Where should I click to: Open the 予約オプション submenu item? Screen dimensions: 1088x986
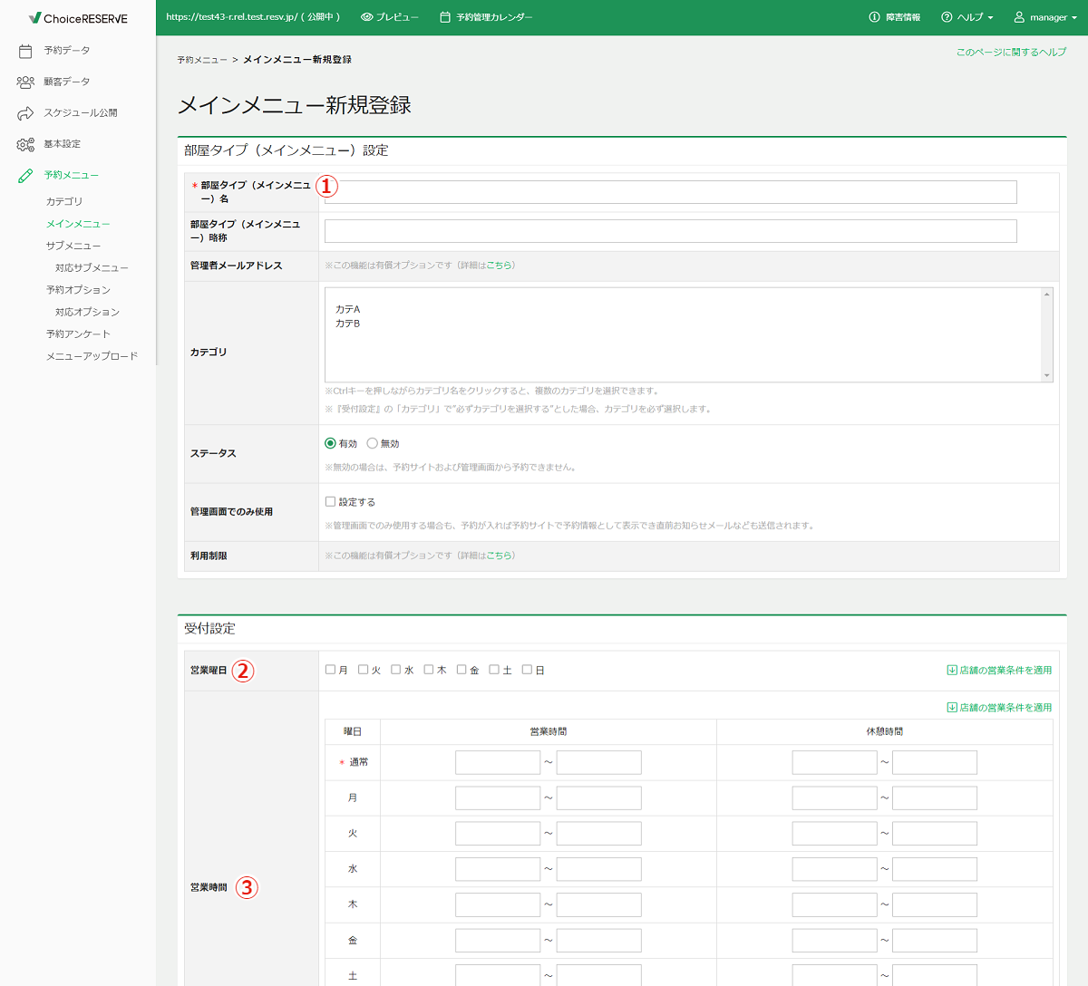point(78,290)
